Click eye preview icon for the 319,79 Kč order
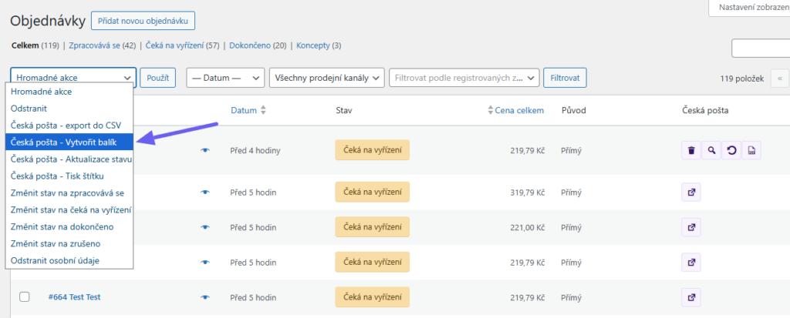Image resolution: width=790 pixels, height=318 pixels. (x=204, y=192)
